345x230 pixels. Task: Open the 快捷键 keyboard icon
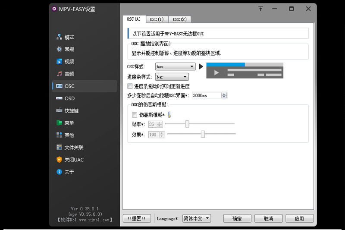click(x=59, y=110)
